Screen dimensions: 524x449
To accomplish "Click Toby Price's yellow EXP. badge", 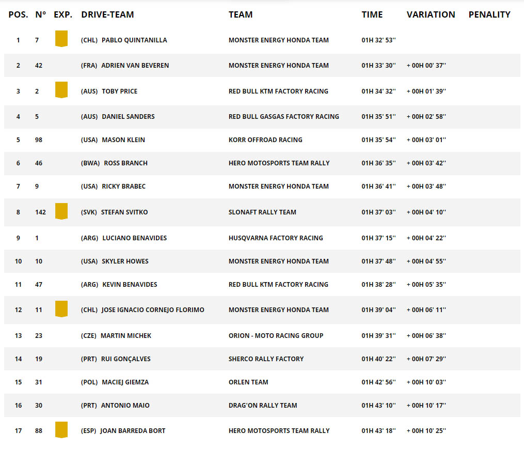I will click(61, 90).
